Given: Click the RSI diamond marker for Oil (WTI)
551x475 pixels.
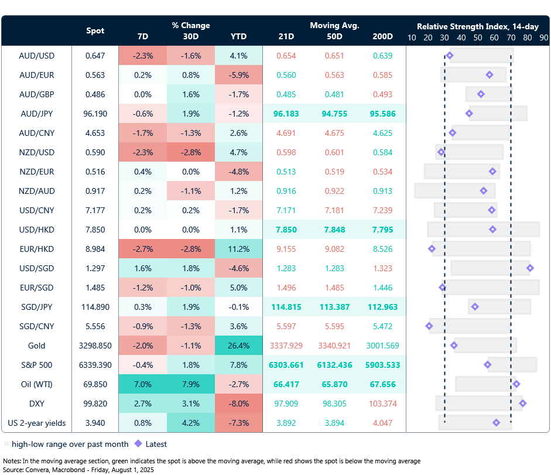Looking at the screenshot, I should coord(516,384).
